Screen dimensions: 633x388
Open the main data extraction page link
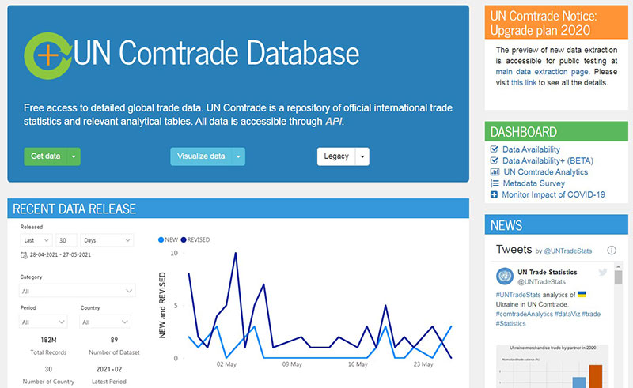542,72
